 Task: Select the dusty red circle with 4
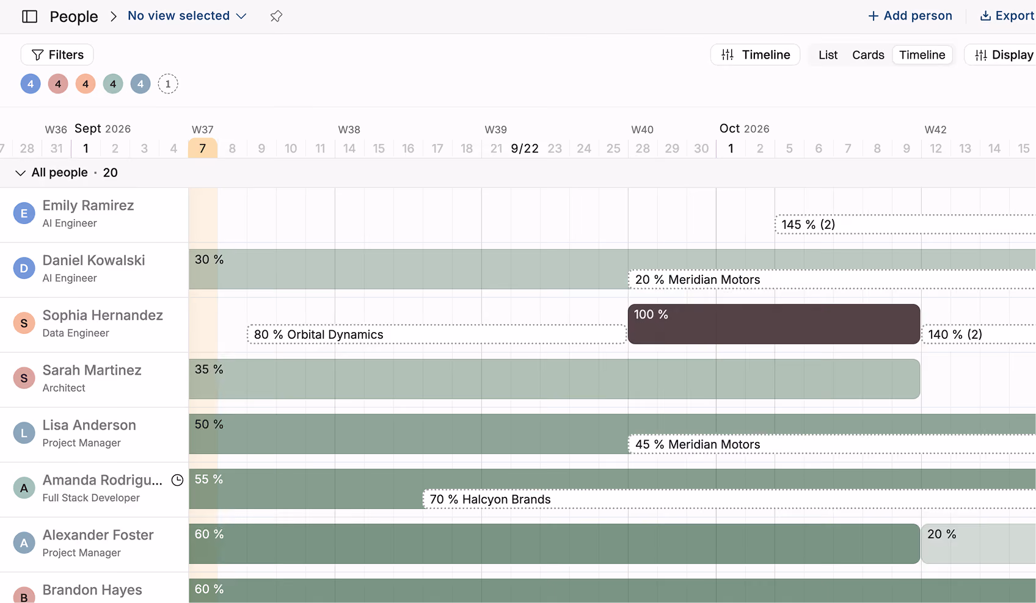click(58, 84)
